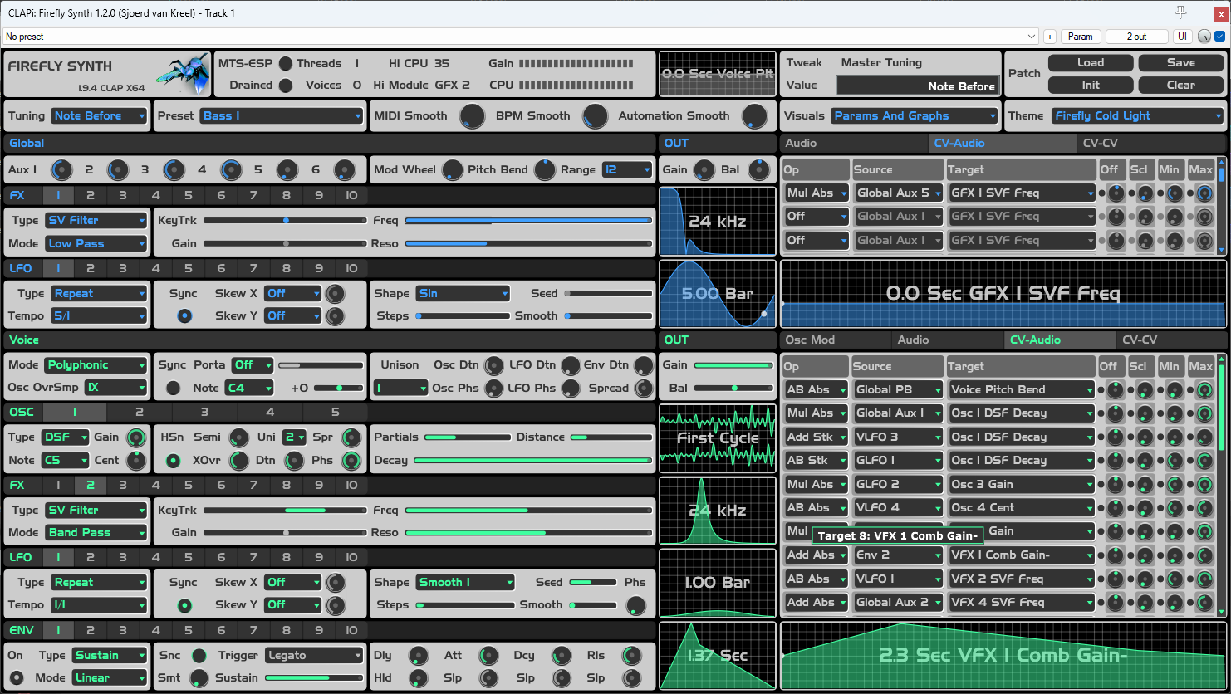Open the ENV Trigger Legato dropdown
The width and height of the screenshot is (1231, 694).
[x=314, y=656]
